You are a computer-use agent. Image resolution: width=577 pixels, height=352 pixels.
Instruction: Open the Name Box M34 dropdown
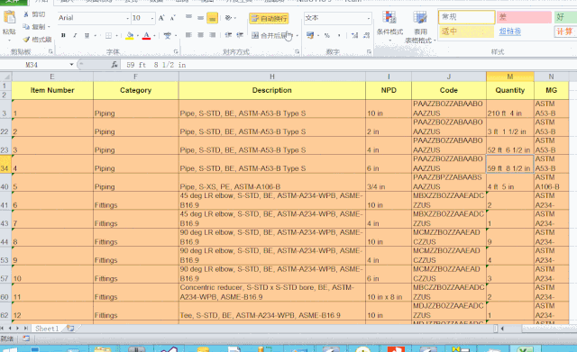71,65
